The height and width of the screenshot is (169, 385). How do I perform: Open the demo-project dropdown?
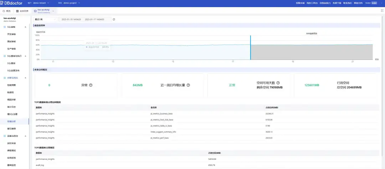72,3
